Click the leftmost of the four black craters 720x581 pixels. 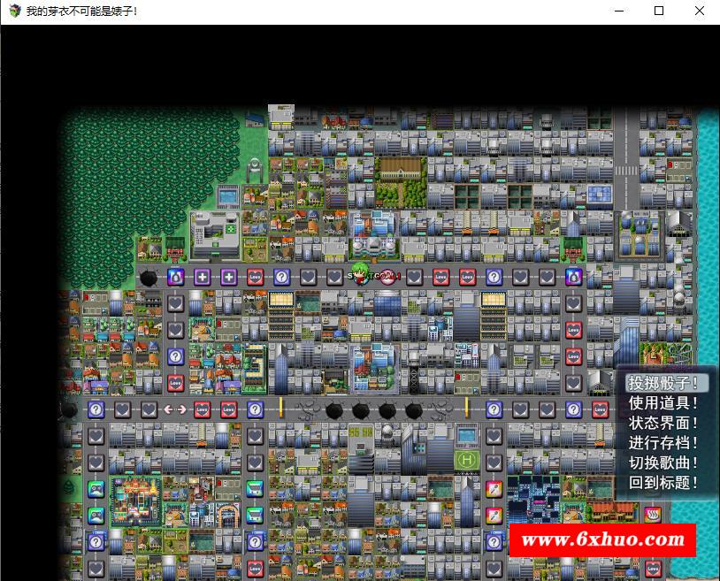(x=333, y=409)
